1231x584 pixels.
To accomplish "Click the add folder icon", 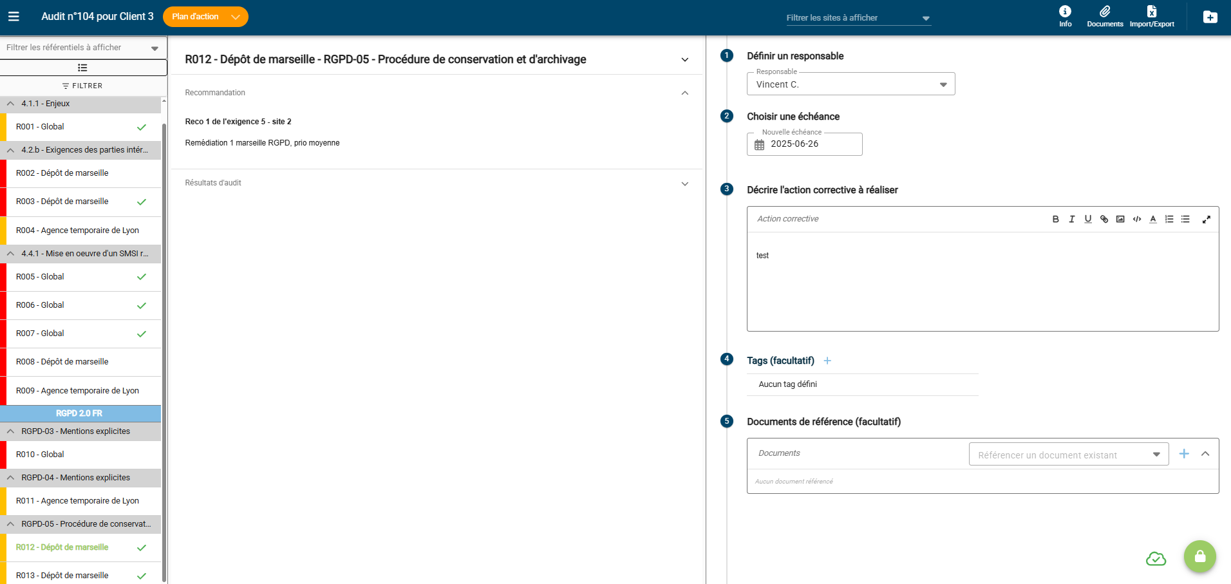I will click(x=1210, y=17).
